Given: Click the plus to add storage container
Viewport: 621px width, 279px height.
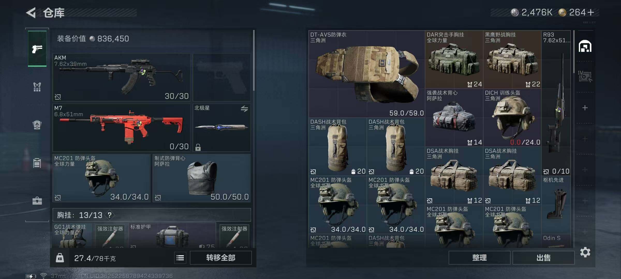Looking at the screenshot, I should (585, 108).
